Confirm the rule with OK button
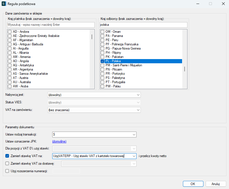229x189 pixels. pos(193,184)
